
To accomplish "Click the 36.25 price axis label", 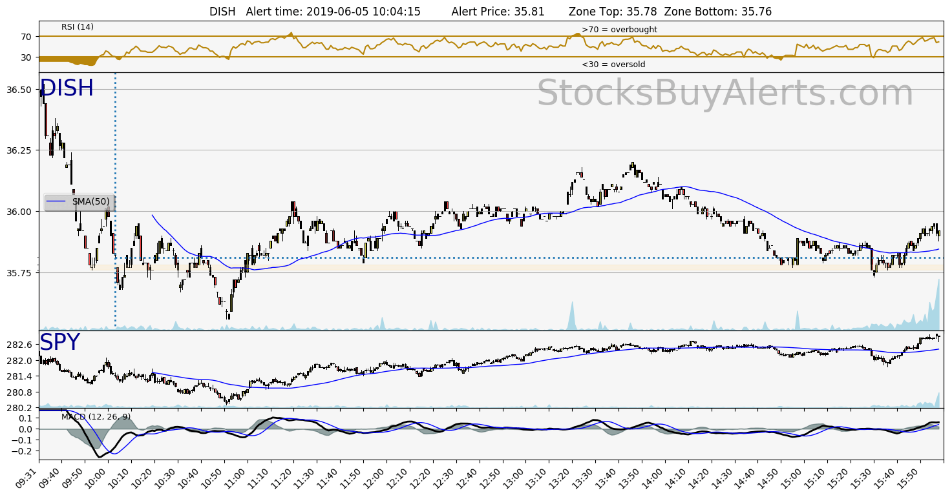I will pyautogui.click(x=20, y=150).
